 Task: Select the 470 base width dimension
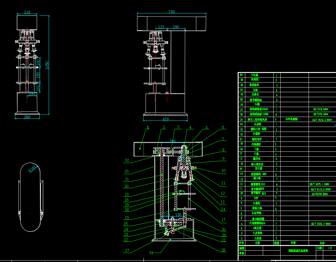[165, 119]
